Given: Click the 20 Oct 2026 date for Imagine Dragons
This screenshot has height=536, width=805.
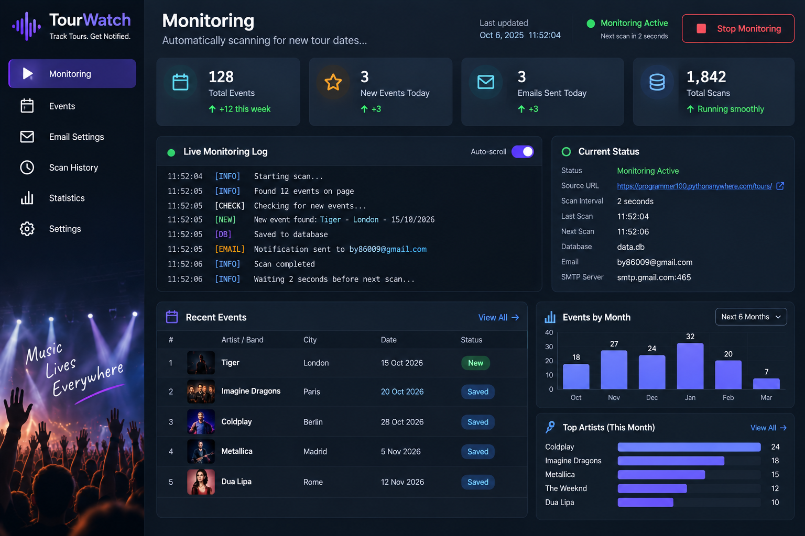Looking at the screenshot, I should click(402, 392).
